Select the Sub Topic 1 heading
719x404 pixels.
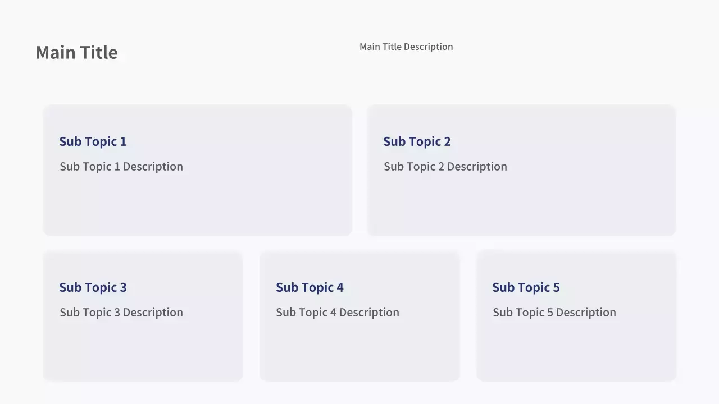tap(93, 141)
